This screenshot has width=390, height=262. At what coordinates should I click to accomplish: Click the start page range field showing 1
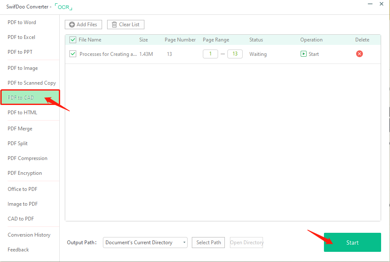(x=210, y=54)
